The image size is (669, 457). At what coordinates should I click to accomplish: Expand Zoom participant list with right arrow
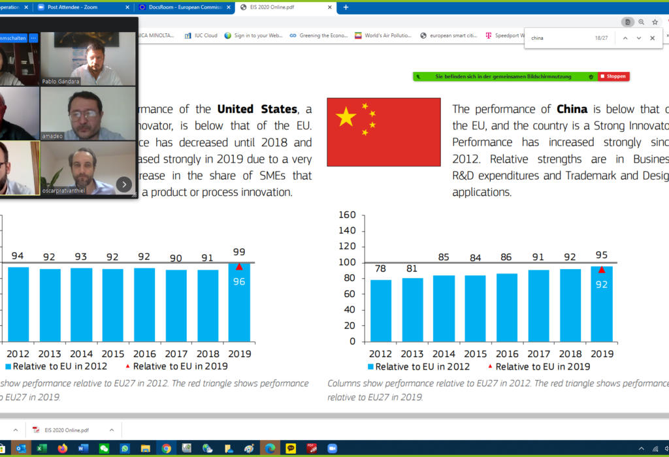click(123, 184)
